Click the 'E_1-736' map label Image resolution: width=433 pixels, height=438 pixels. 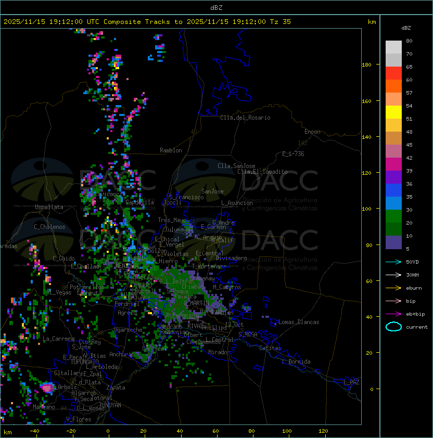coord(293,154)
